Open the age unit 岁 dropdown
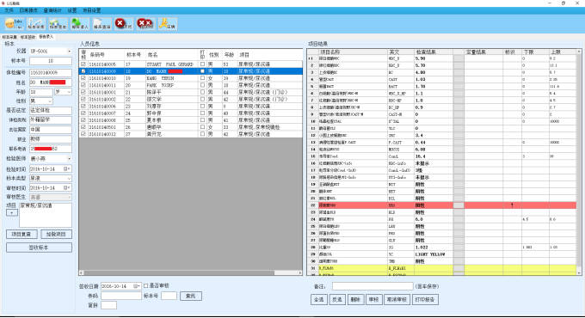585x318 pixels. [69, 92]
